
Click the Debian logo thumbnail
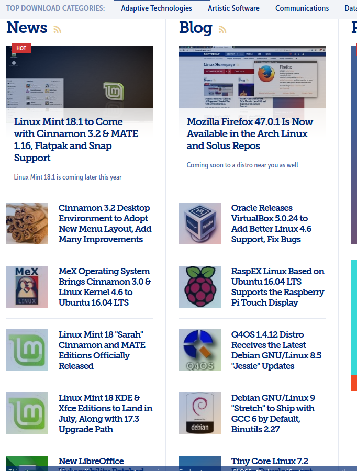pos(200,413)
